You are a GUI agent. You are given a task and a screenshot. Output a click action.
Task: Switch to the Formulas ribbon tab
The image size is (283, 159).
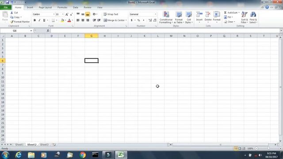coord(62,8)
